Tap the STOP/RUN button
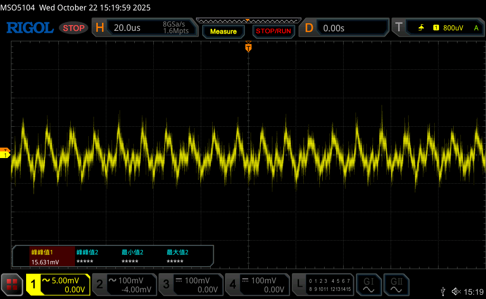The image size is (486, 299). tap(273, 31)
